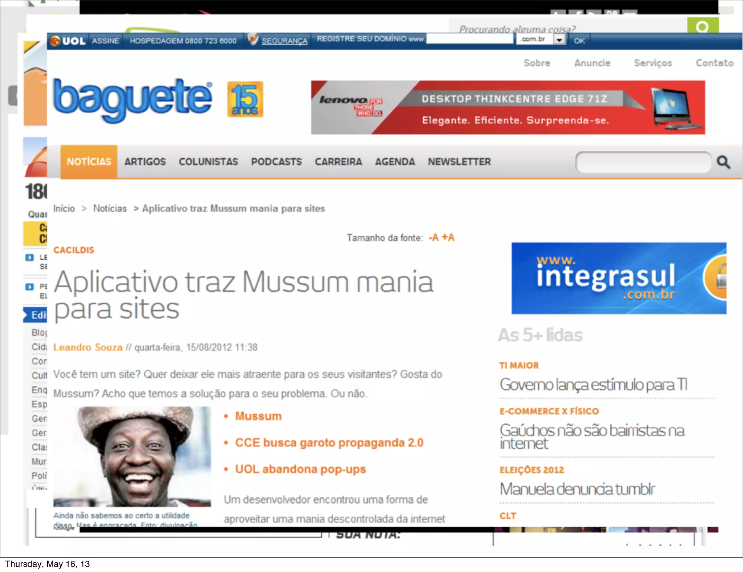The image size is (743, 572).
Task: Click the Segurança shield icon
Action: [253, 39]
